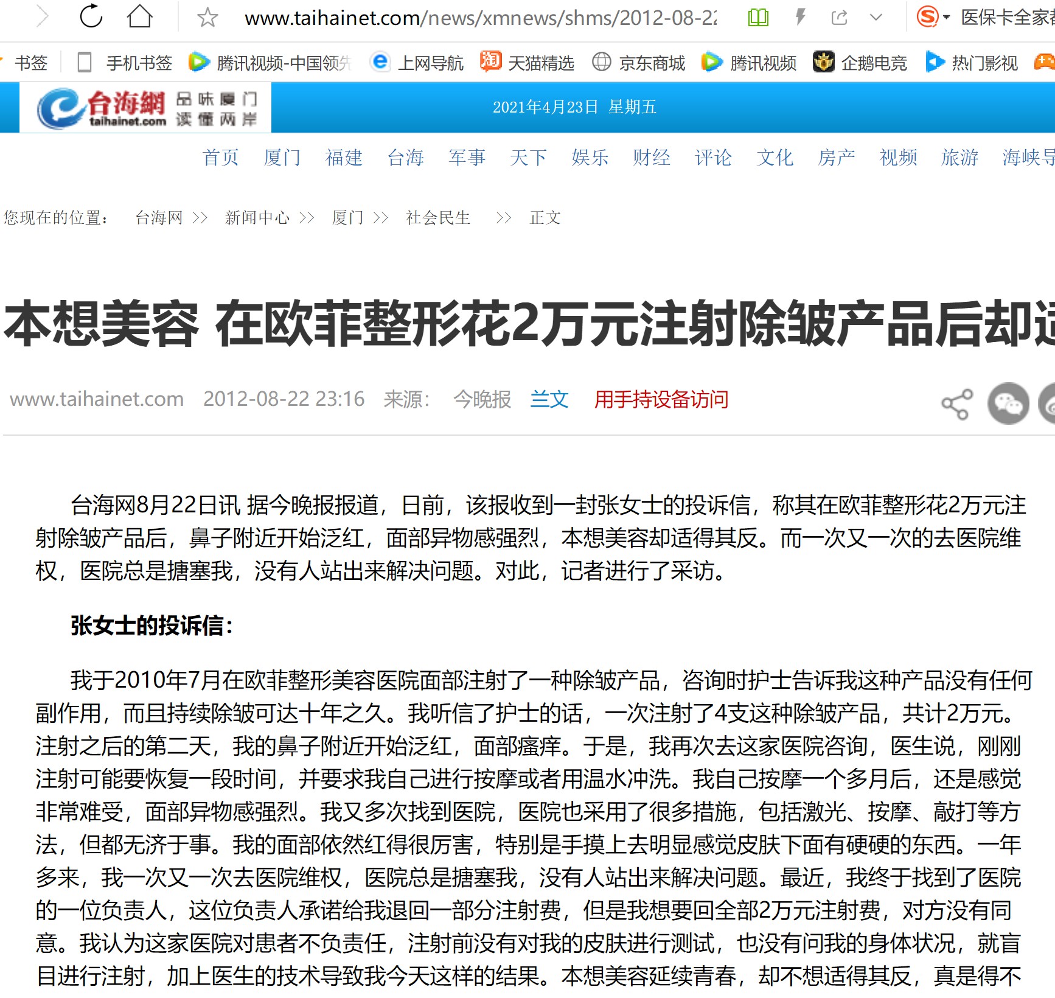Open the 台海 nav section
This screenshot has height=998, width=1055.
(x=405, y=158)
